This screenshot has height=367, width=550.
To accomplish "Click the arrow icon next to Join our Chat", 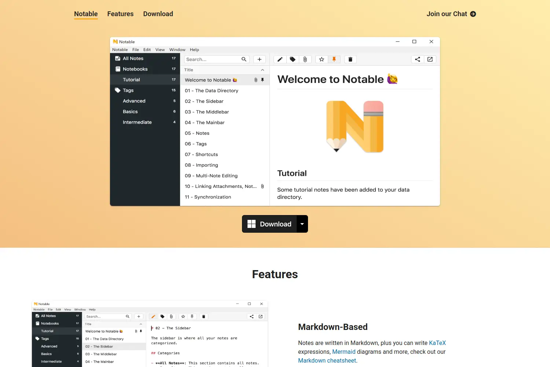I will (x=473, y=14).
